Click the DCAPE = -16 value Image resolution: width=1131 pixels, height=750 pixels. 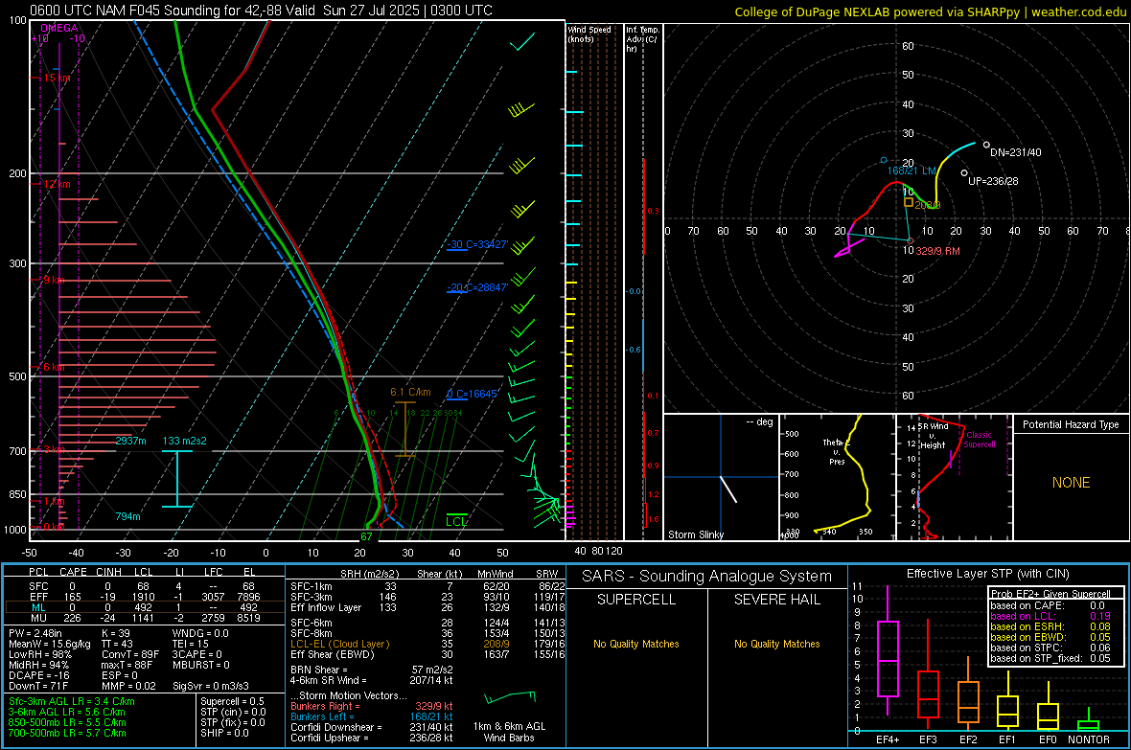[x=39, y=675]
